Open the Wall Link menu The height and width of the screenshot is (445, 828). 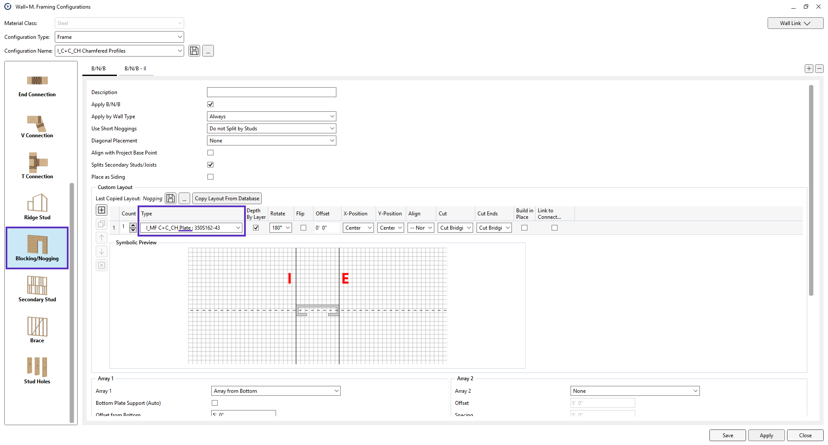point(795,23)
